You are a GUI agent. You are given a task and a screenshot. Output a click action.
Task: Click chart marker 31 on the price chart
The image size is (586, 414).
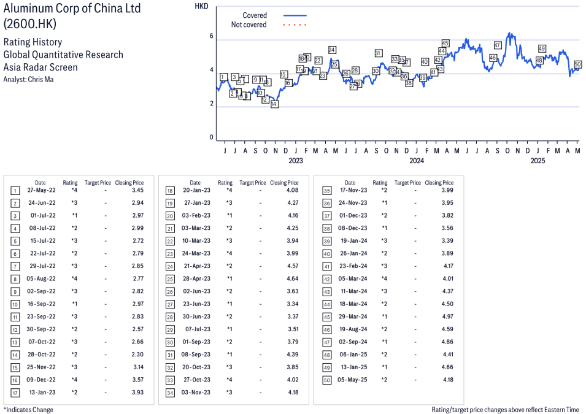(x=378, y=53)
